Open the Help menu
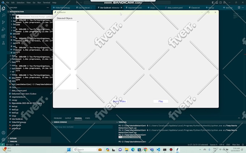This screenshot has width=246, height=153. 54,3
